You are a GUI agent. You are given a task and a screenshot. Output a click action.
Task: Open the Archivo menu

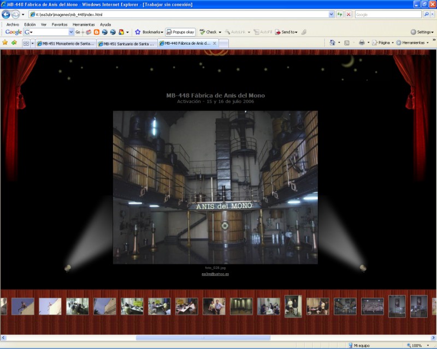click(x=13, y=25)
